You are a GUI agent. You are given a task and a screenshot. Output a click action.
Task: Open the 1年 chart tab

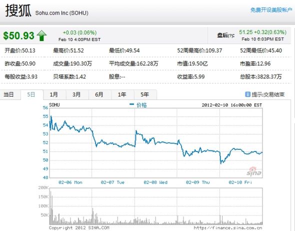(122, 94)
